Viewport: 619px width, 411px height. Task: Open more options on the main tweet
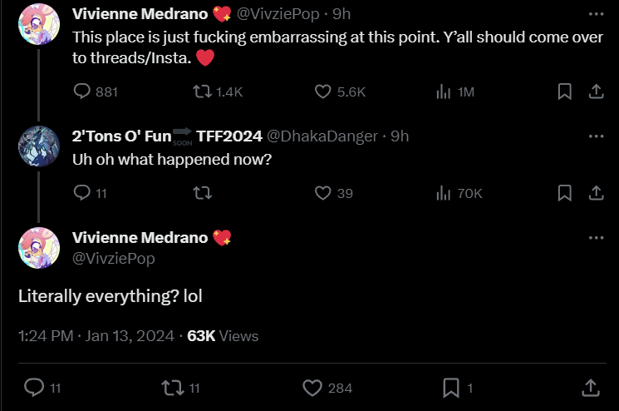tap(596, 238)
